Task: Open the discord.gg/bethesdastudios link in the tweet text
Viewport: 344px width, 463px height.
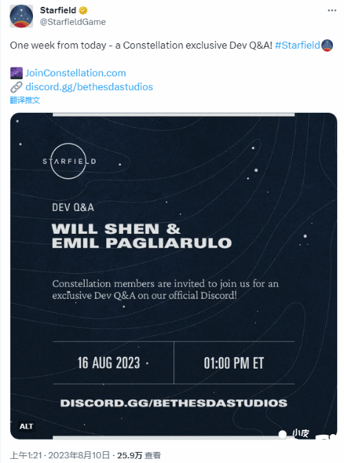Action: (x=89, y=87)
